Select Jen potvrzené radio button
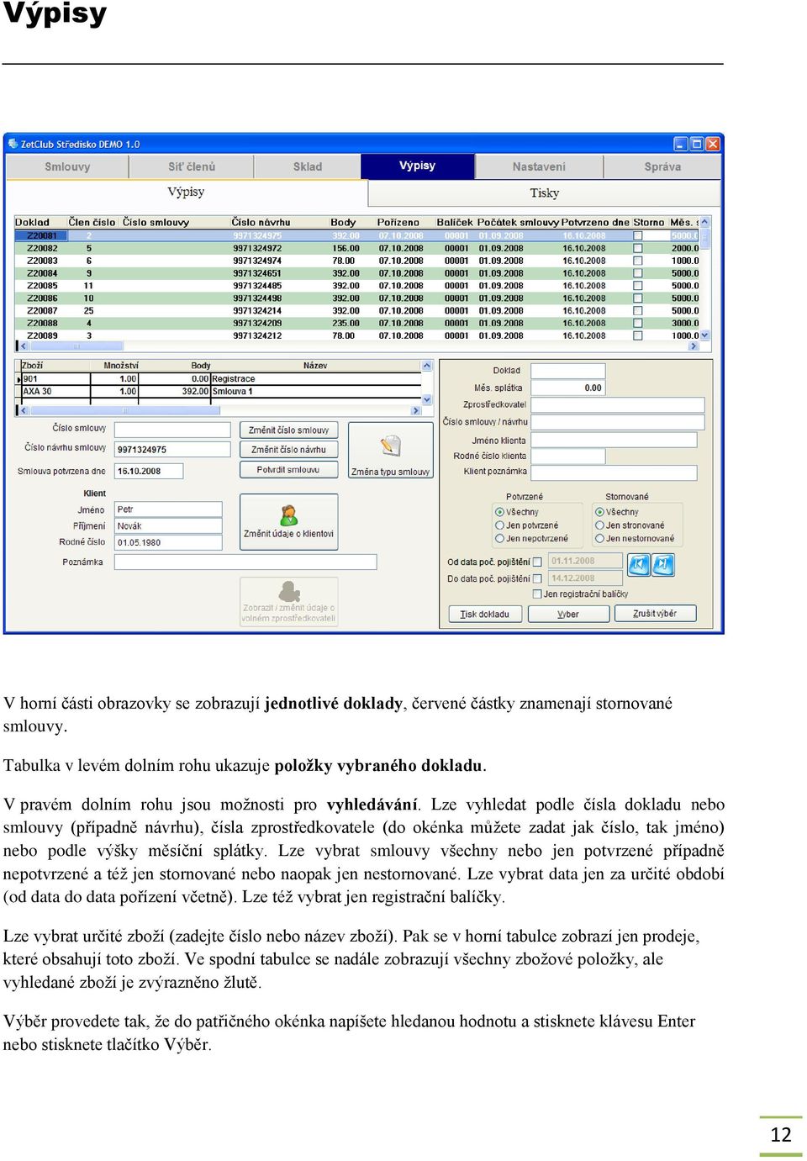The width and height of the screenshot is (807, 1161). click(x=499, y=525)
